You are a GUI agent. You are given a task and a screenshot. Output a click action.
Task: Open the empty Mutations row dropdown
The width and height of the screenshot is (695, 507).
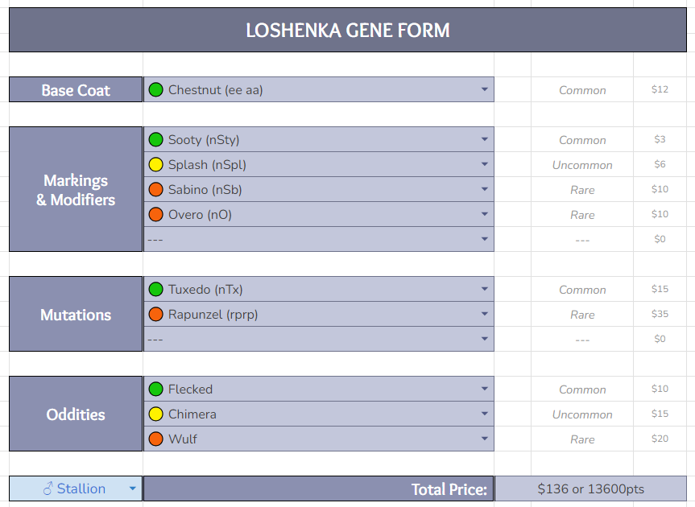[x=319, y=339]
